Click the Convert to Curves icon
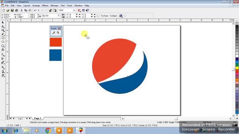The height and width of the screenshot is (134, 239). click(125, 16)
